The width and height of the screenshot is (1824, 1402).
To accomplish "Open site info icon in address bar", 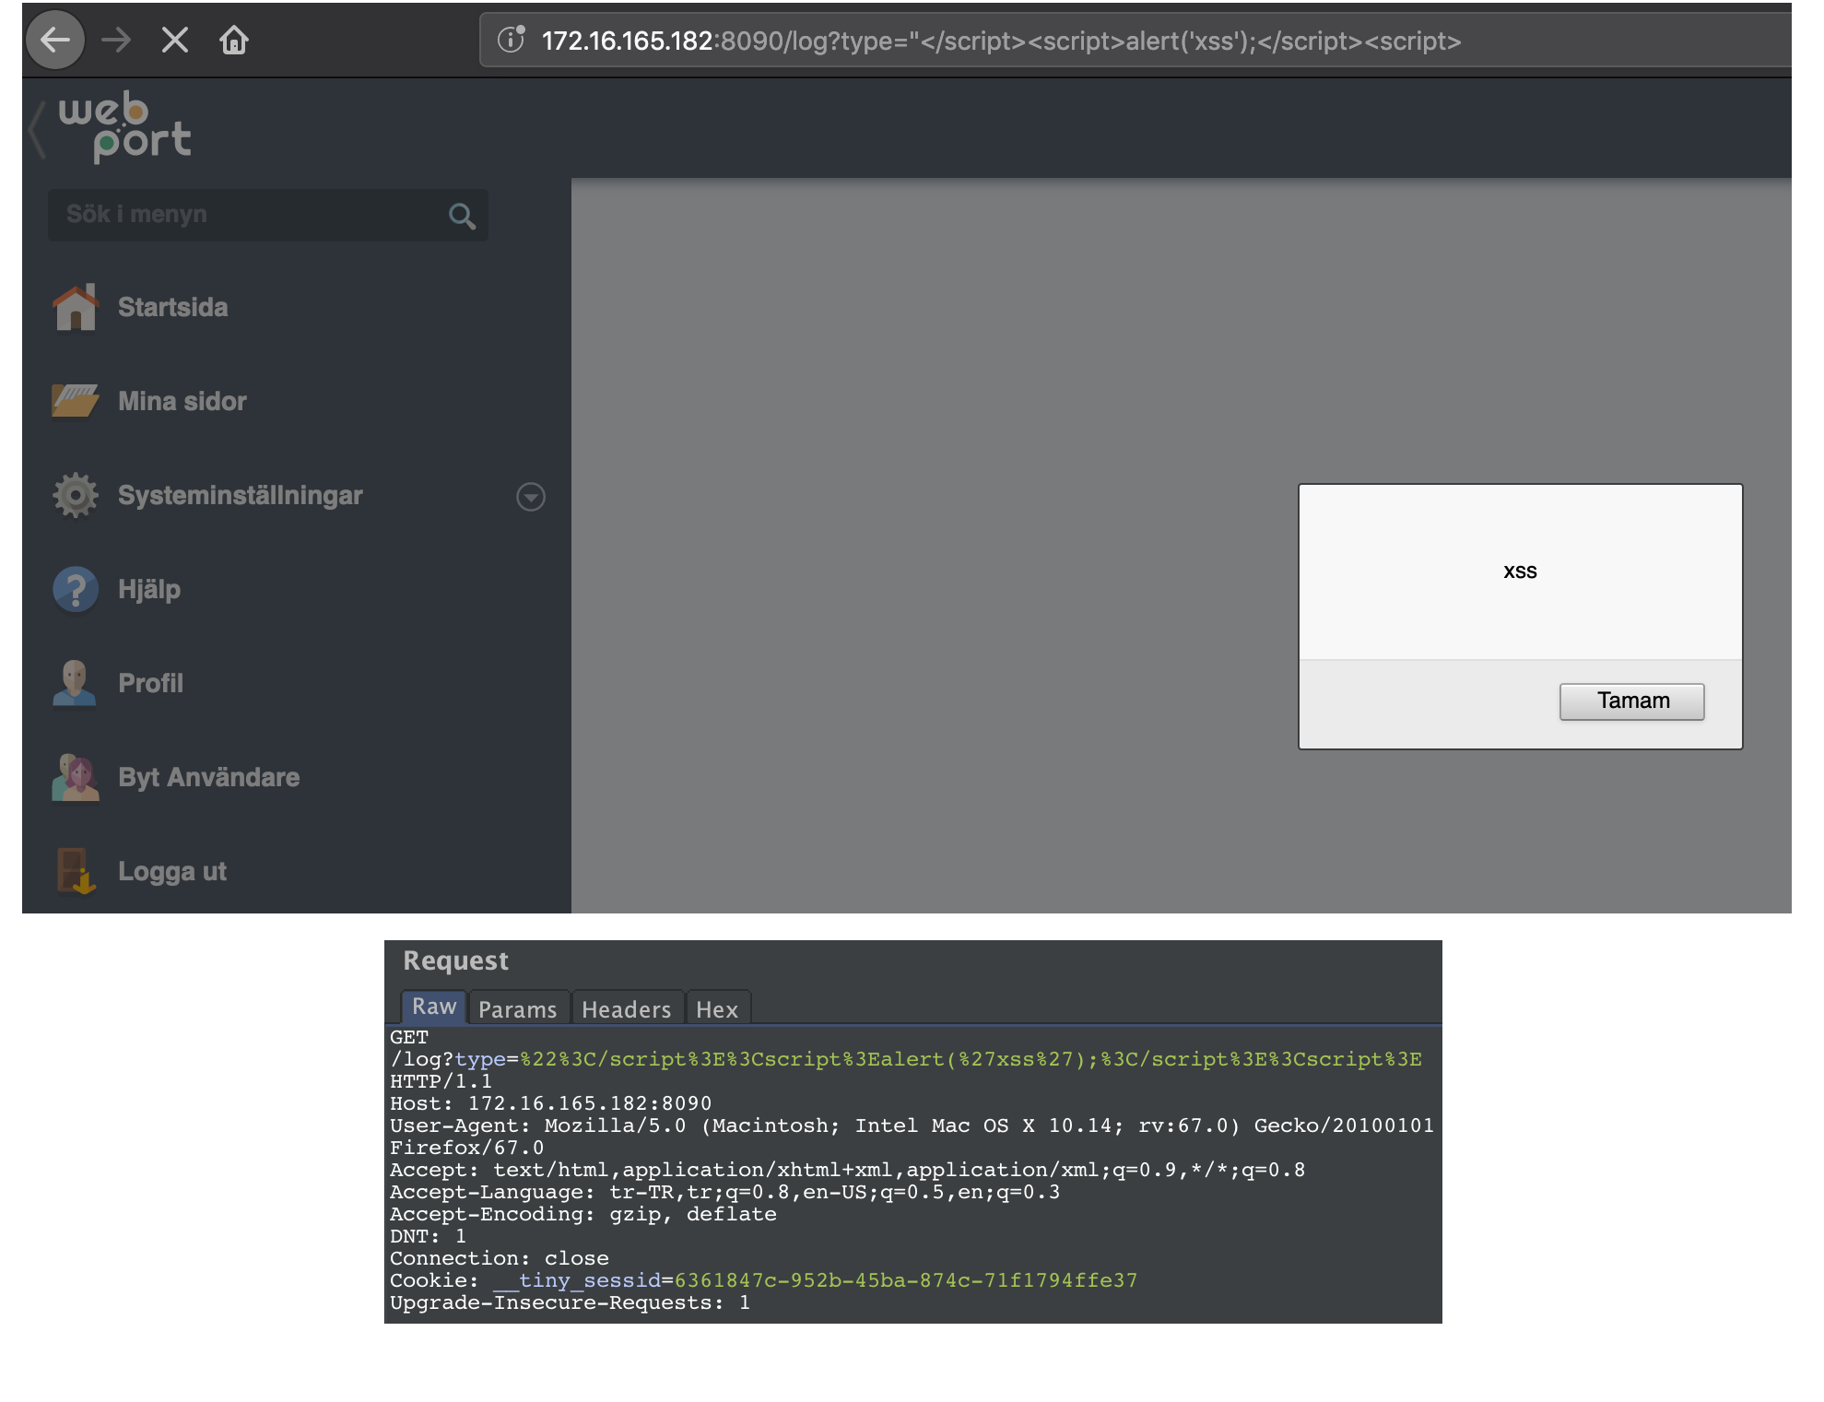I will point(511,41).
